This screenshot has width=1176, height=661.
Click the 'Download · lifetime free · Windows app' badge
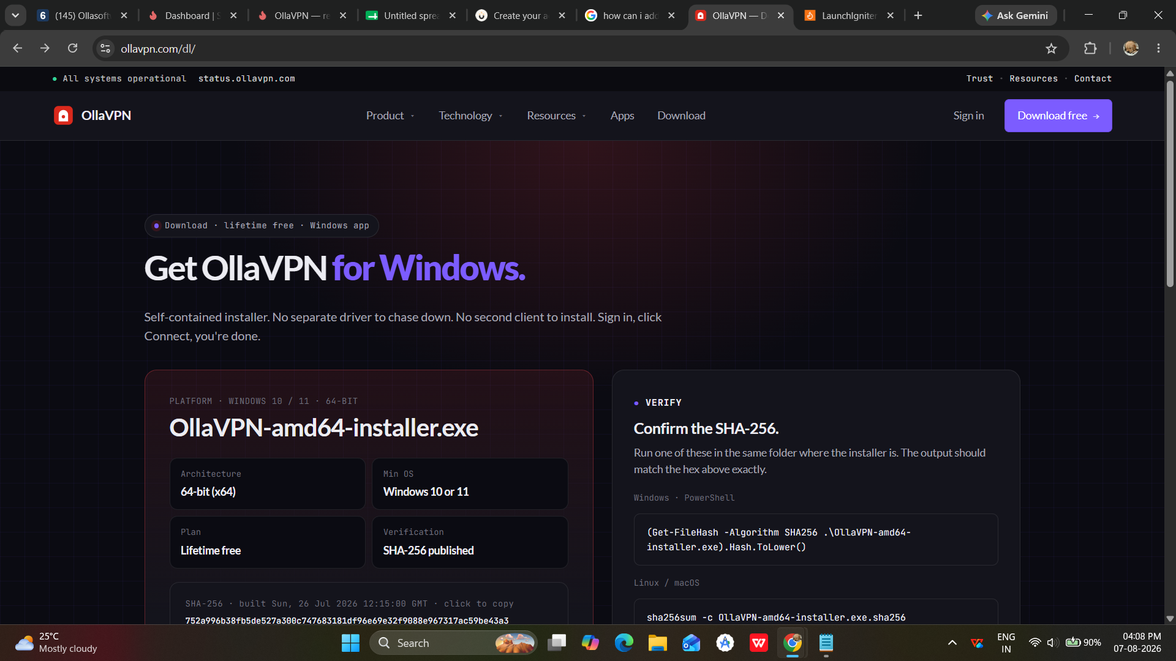(x=262, y=226)
